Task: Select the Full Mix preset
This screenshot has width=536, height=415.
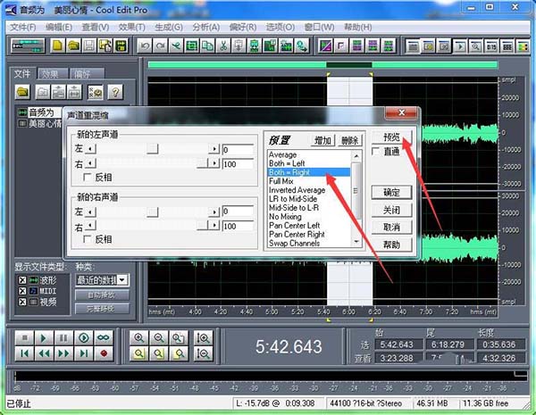Action: (282, 180)
